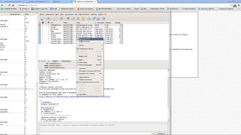The width and height of the screenshot is (241, 135).
Task: Click the yellow icon after Справка menu
Action: pos(105,14)
